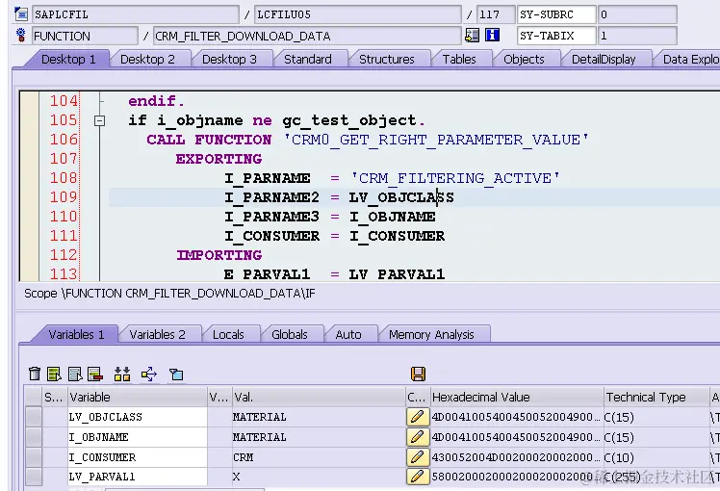720x491 pixels.
Task: Click the Technical Type column header
Action: click(656, 397)
